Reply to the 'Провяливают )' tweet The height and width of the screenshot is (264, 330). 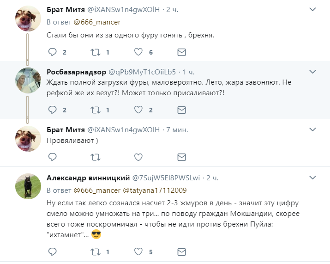53,158
